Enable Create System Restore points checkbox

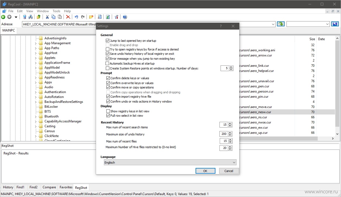coord(108,68)
